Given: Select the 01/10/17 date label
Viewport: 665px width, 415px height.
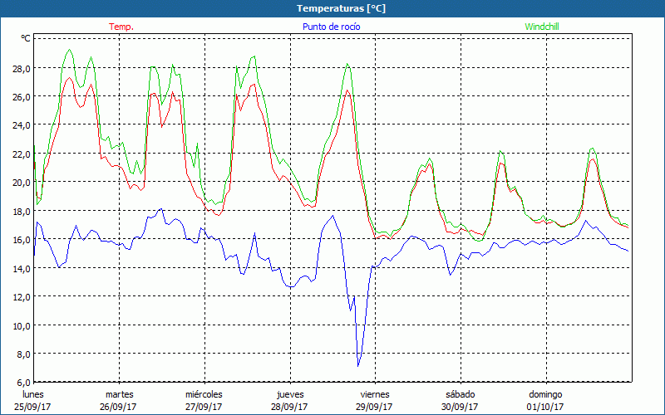Looking at the screenshot, I should 545,407.
